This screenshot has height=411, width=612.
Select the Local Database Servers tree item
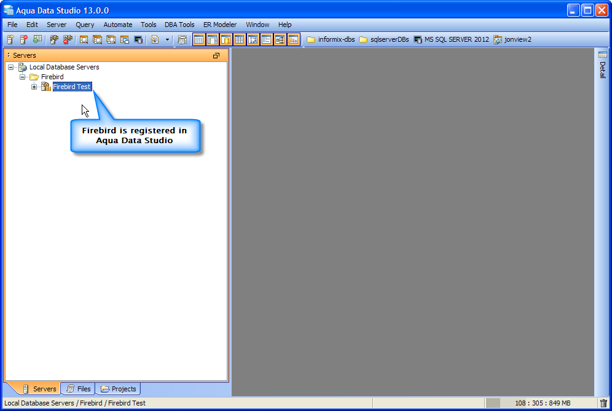pos(64,67)
